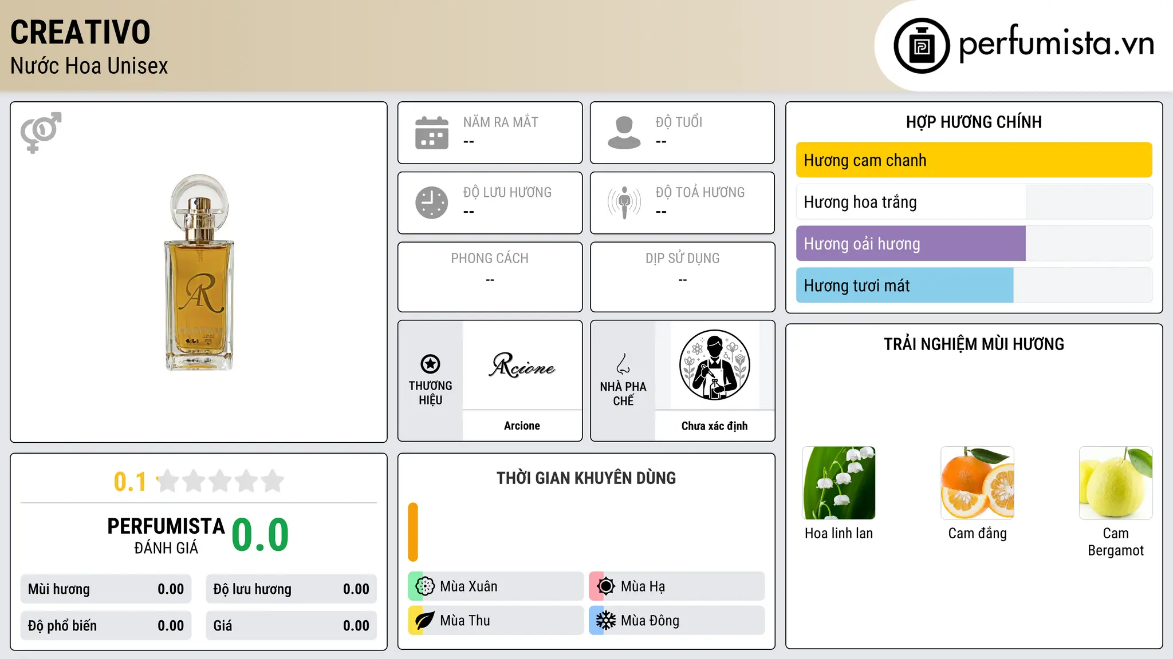Viewport: 1173px width, 659px height.
Task: Click the unisex gender symbol icon
Action: pyautogui.click(x=41, y=132)
